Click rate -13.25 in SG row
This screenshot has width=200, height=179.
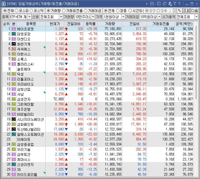coord(92,169)
